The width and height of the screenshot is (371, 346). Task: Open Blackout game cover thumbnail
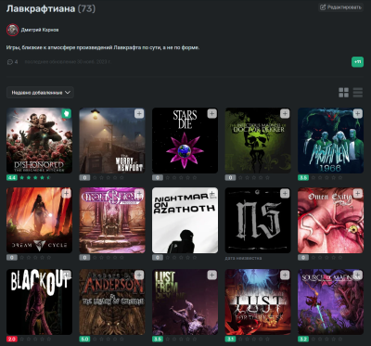point(39,301)
